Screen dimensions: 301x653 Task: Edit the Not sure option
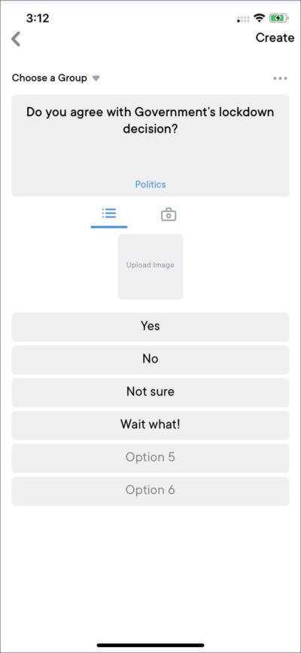[x=150, y=393]
